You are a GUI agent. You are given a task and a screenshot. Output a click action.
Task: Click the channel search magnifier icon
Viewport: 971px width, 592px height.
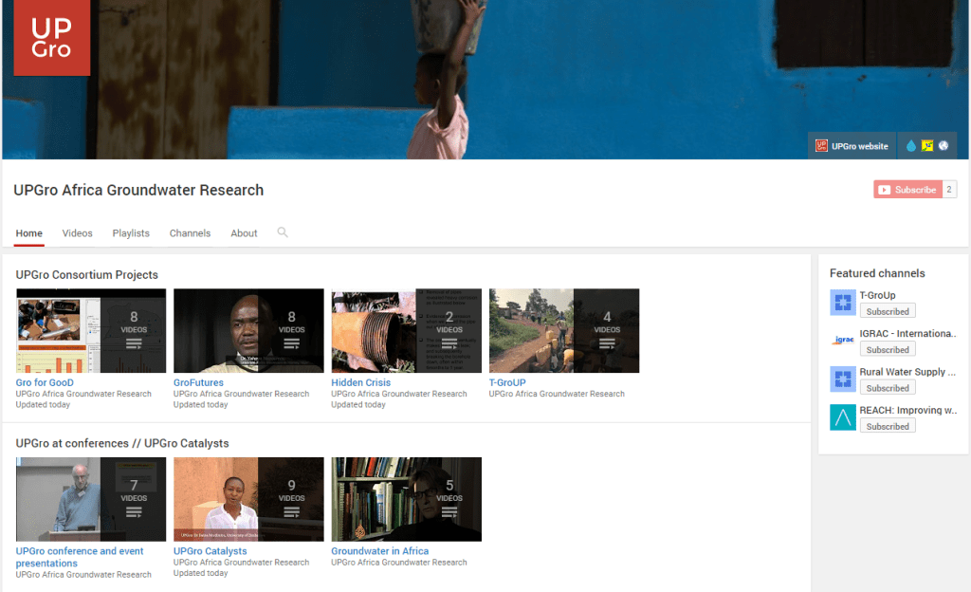click(283, 232)
